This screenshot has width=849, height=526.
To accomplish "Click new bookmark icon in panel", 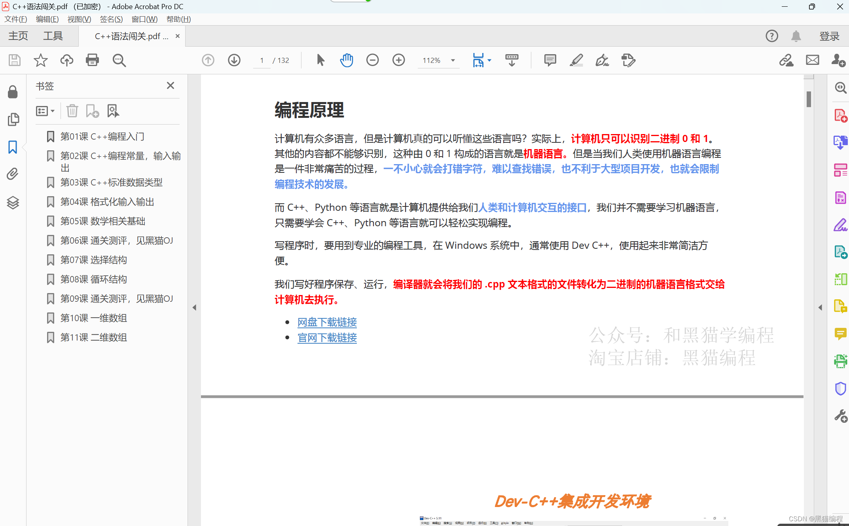I will coord(92,111).
